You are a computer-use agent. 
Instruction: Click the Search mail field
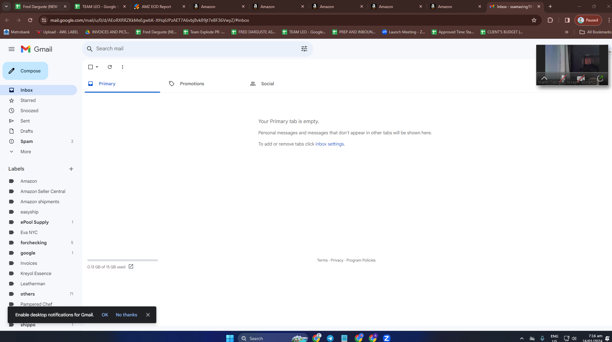pos(197,49)
